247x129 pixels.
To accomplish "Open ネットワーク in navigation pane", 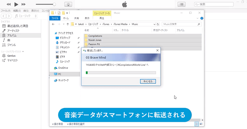I will pyautogui.click(x=61, y=80).
